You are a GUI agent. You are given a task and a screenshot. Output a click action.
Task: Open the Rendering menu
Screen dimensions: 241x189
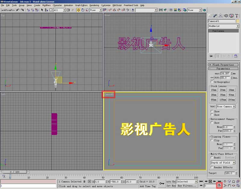tap(94, 5)
